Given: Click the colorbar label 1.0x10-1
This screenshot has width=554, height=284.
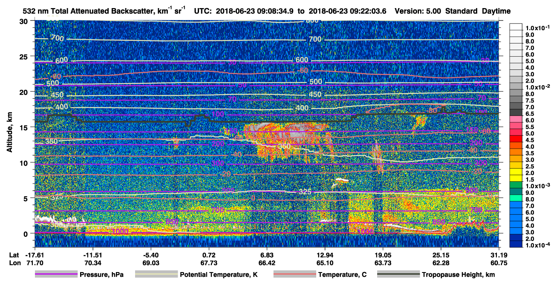Looking at the screenshot, I should (x=538, y=28).
